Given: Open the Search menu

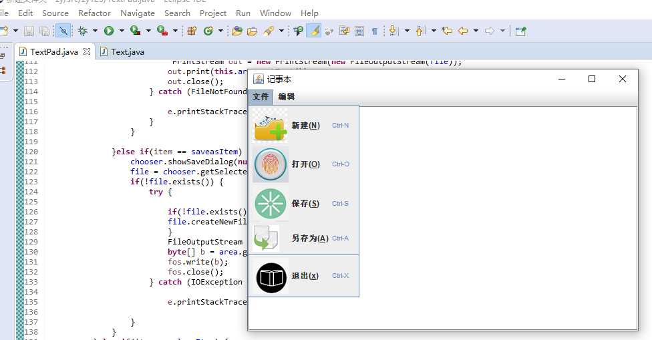Looking at the screenshot, I should [x=177, y=13].
